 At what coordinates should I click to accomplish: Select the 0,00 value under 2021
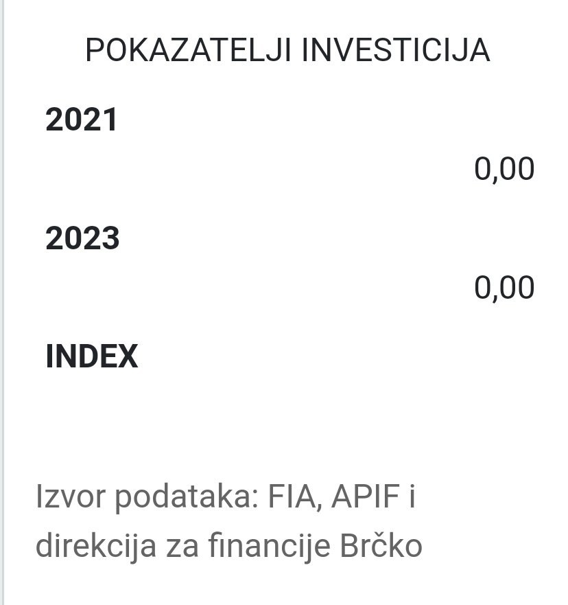coord(504,169)
